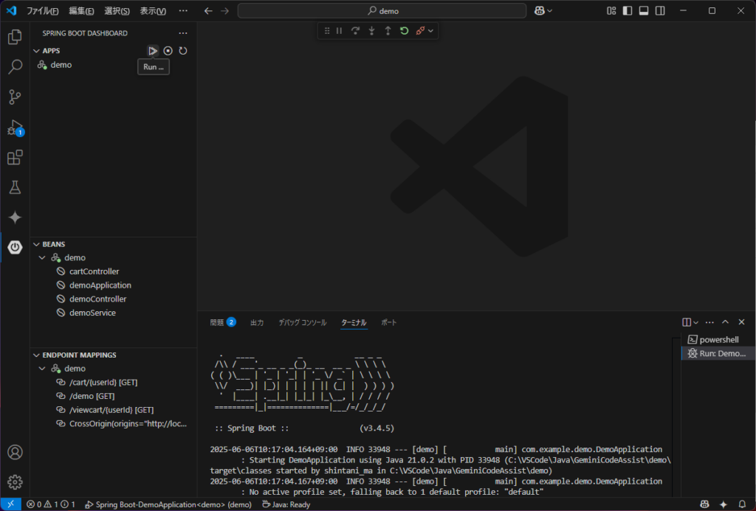The height and width of the screenshot is (511, 756).
Task: Open the /cart/{userId} [GET] endpoint
Action: coord(113,383)
